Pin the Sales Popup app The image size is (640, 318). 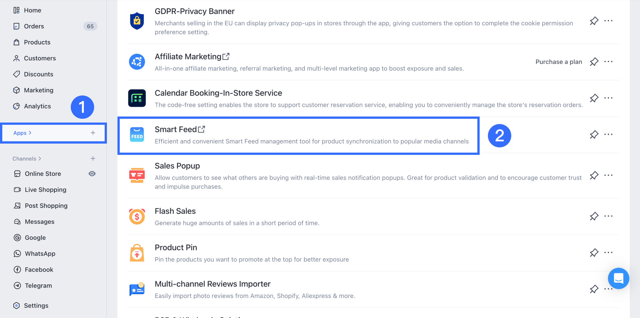point(594,175)
